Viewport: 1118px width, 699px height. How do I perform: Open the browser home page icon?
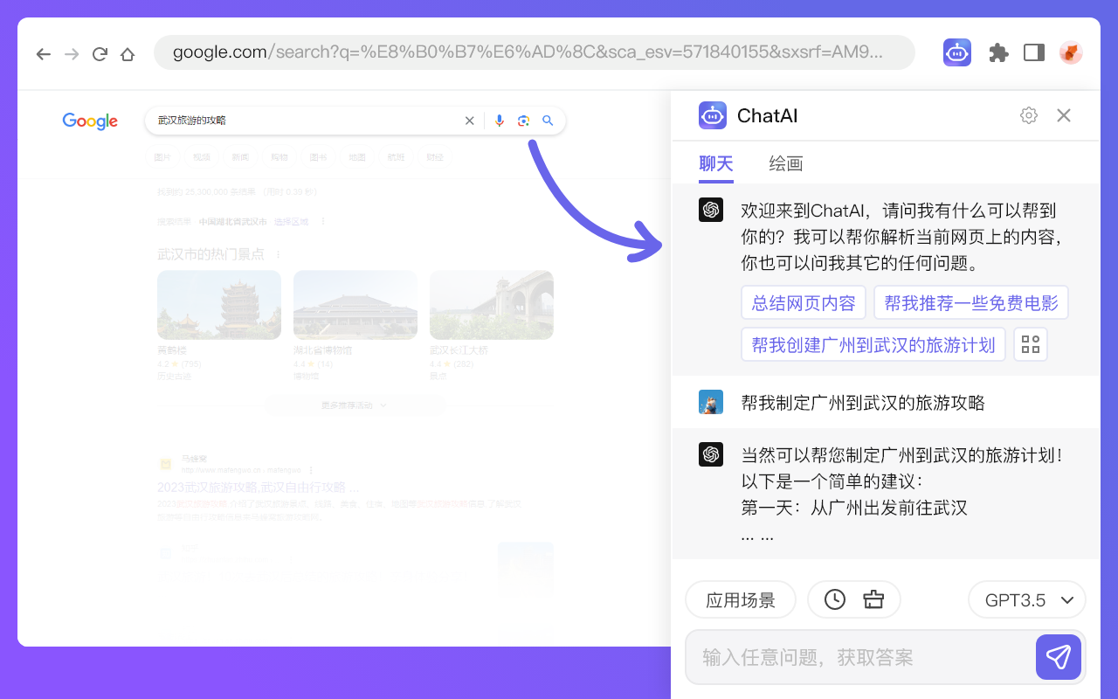(128, 54)
